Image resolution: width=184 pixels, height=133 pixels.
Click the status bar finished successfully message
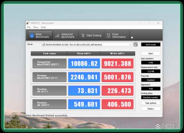(x=47, y=115)
